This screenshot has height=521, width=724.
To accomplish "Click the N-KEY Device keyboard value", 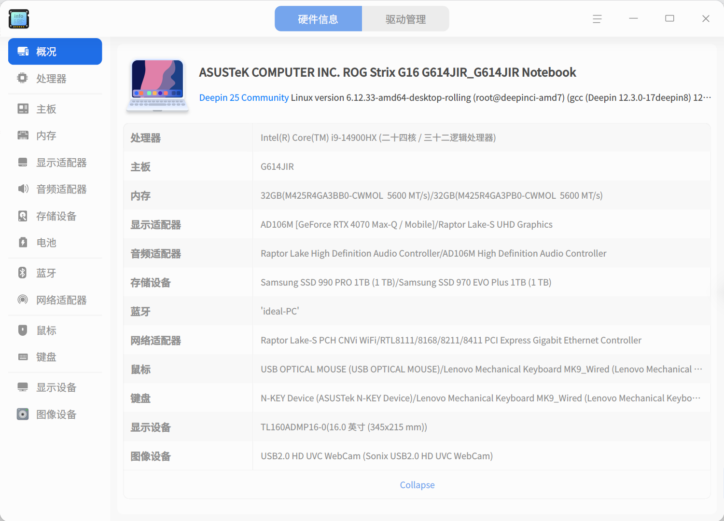I will point(481,398).
